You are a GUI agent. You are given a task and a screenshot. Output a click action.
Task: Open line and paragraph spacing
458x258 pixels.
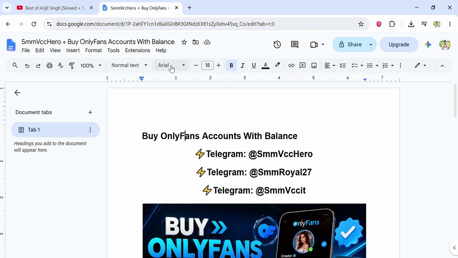343,65
